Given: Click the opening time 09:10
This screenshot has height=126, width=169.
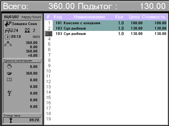Looking at the screenshot, I should (16, 37).
